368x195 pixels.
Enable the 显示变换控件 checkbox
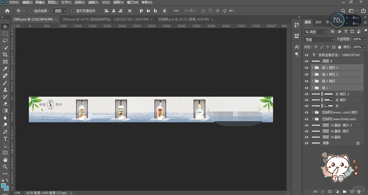73,11
